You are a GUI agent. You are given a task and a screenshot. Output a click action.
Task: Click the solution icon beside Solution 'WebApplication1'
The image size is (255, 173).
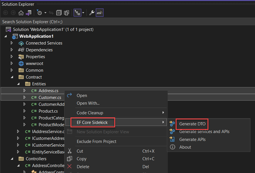point(8,29)
